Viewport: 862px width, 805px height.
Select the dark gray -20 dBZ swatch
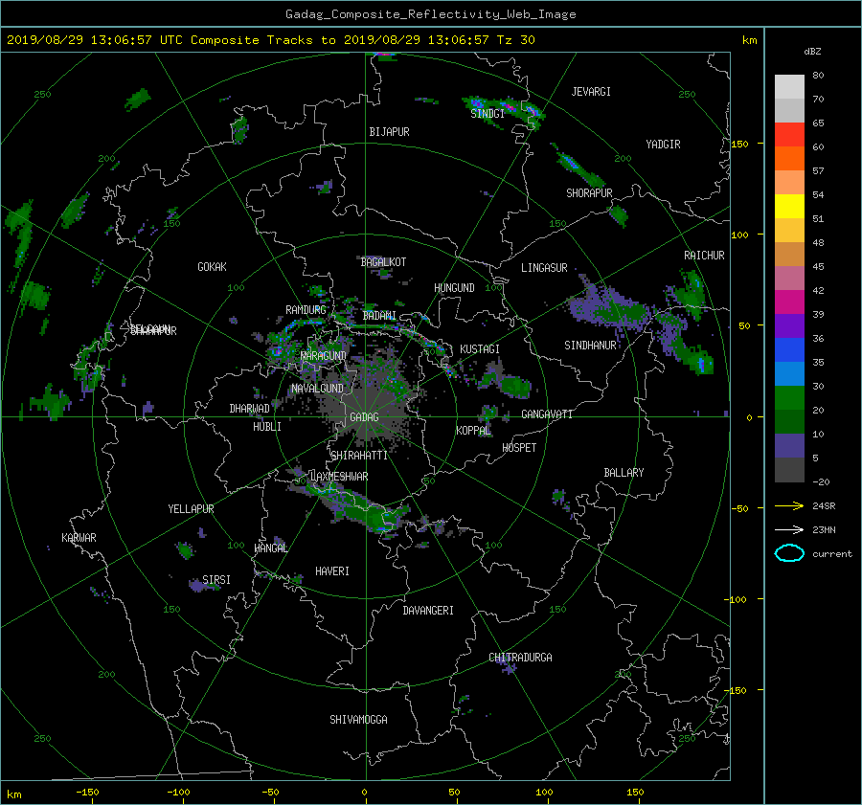[789, 470]
